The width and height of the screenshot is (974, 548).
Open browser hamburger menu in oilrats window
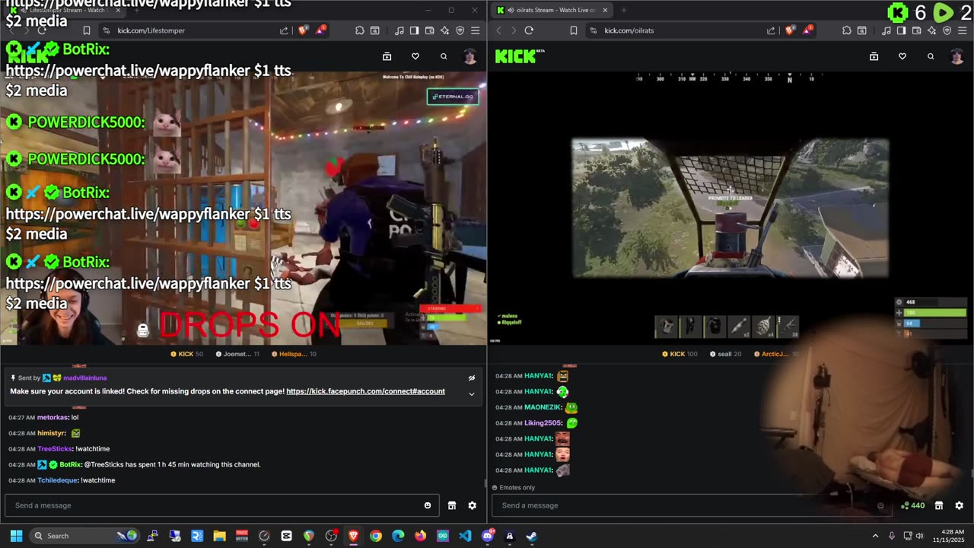[962, 30]
